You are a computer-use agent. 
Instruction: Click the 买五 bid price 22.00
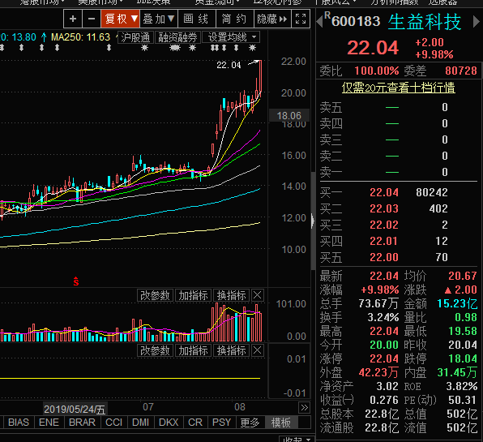pos(384,257)
